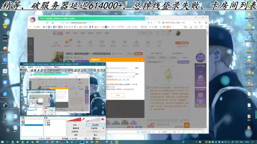The image size is (257, 144).
Task: Toggle the orange switch in streamer toolbar
Action: pyautogui.click(x=67, y=42)
